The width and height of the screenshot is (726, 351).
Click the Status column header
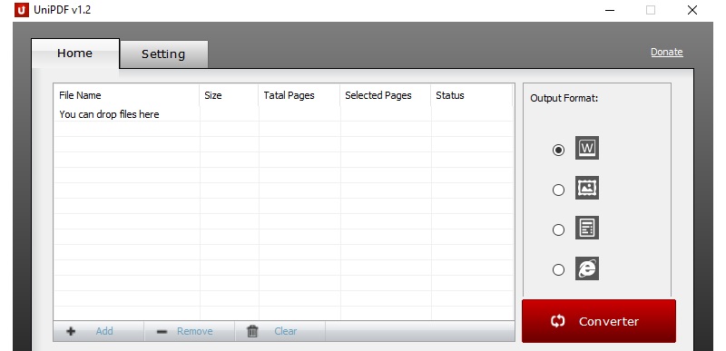[471, 95]
